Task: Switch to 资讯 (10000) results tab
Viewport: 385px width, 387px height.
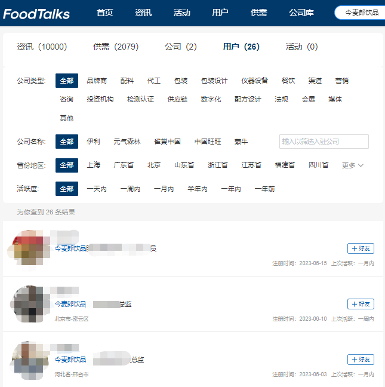Action: pos(42,47)
